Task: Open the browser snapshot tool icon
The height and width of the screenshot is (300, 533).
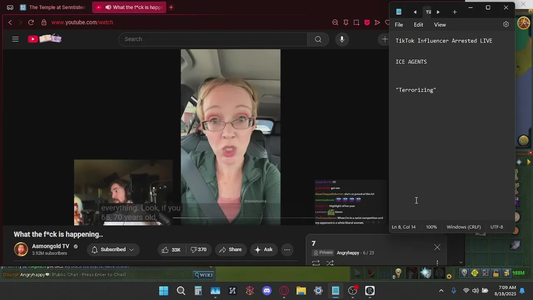Action: (x=356, y=22)
